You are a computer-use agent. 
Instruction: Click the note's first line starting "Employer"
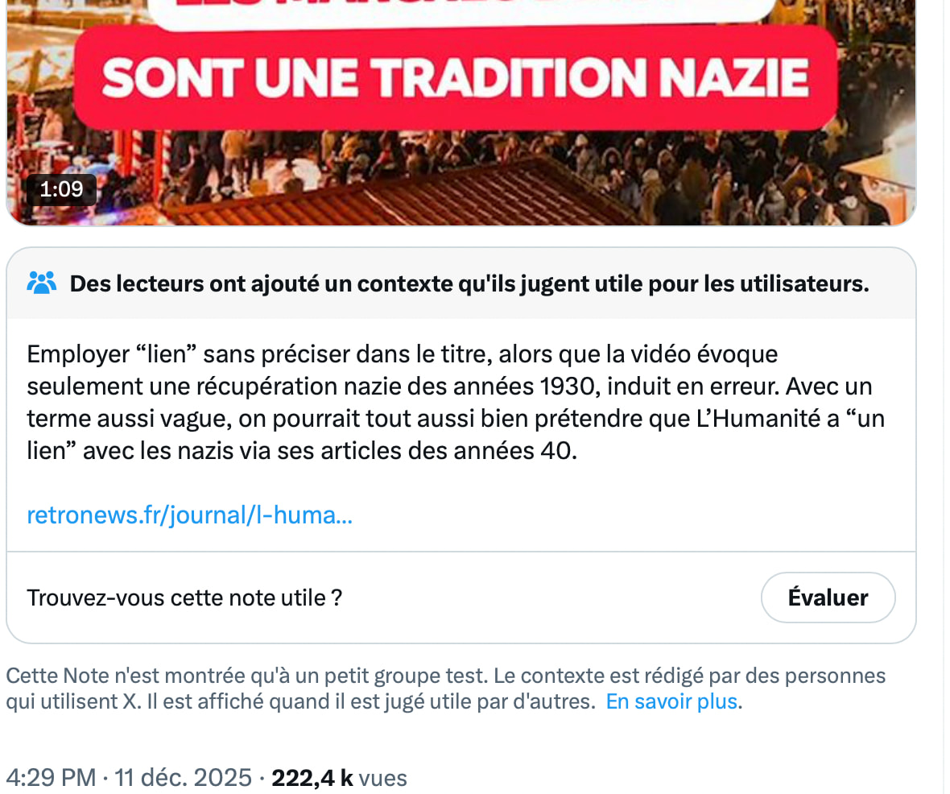coord(403,354)
